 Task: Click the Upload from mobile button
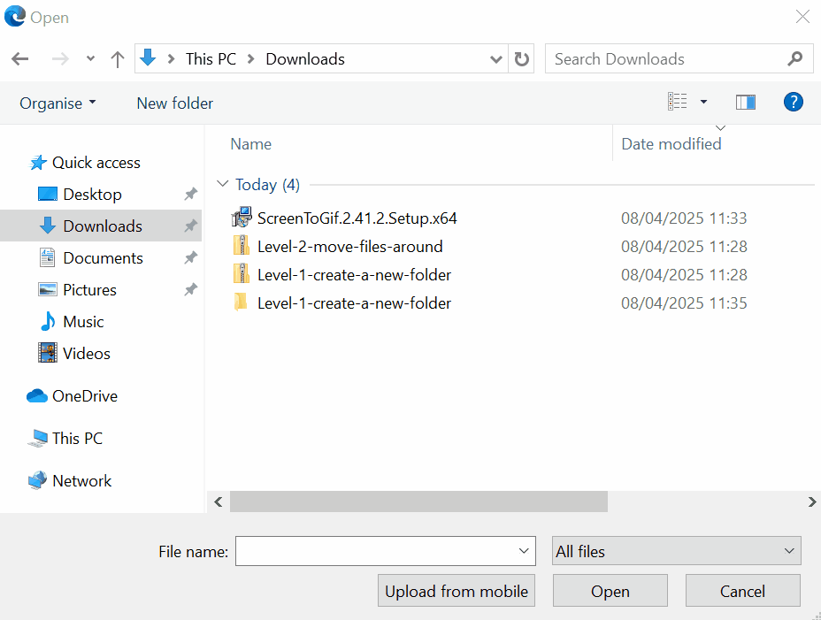point(457,592)
